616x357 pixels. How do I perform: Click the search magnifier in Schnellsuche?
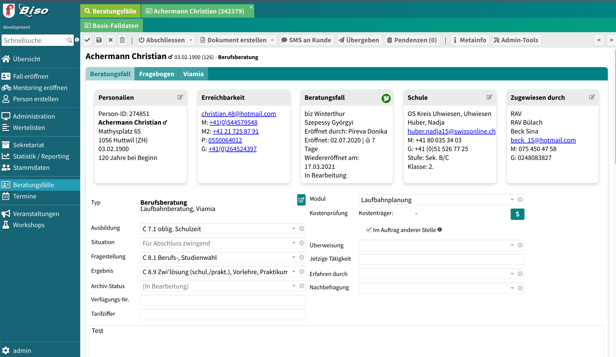69,40
